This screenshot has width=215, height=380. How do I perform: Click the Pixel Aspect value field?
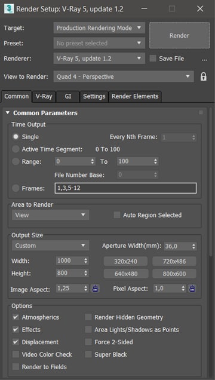pyautogui.click(x=167, y=289)
